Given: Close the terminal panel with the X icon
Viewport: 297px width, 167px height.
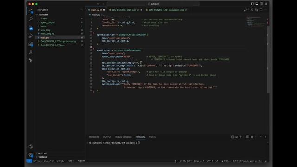Looking at the screenshot, I should (x=265, y=137).
